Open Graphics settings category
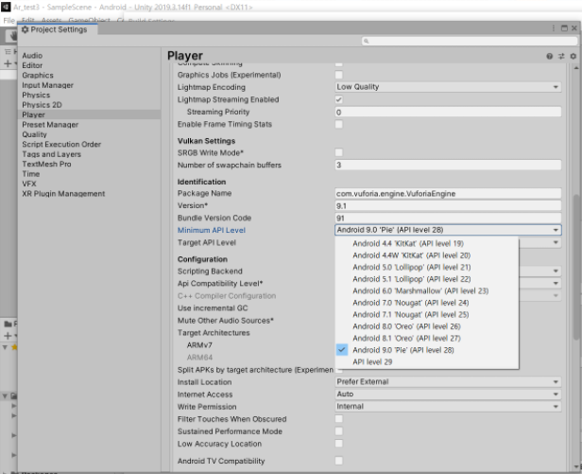The width and height of the screenshot is (582, 474). point(38,75)
